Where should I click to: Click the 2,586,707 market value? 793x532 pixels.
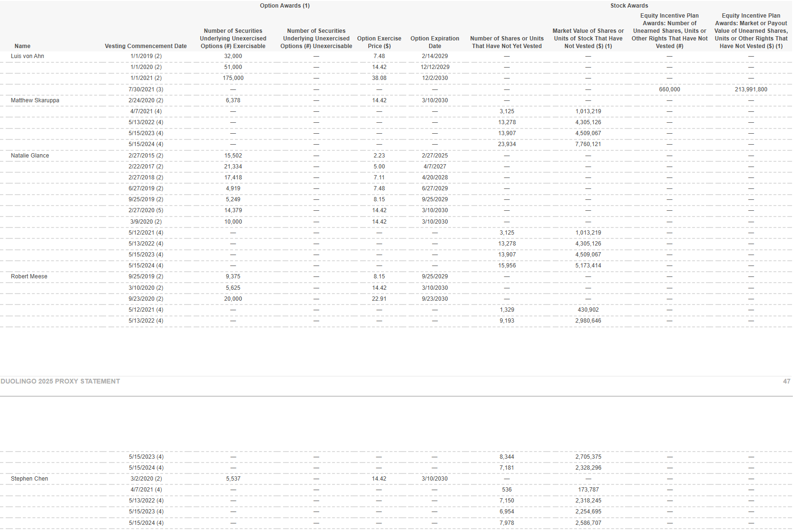coord(588,523)
